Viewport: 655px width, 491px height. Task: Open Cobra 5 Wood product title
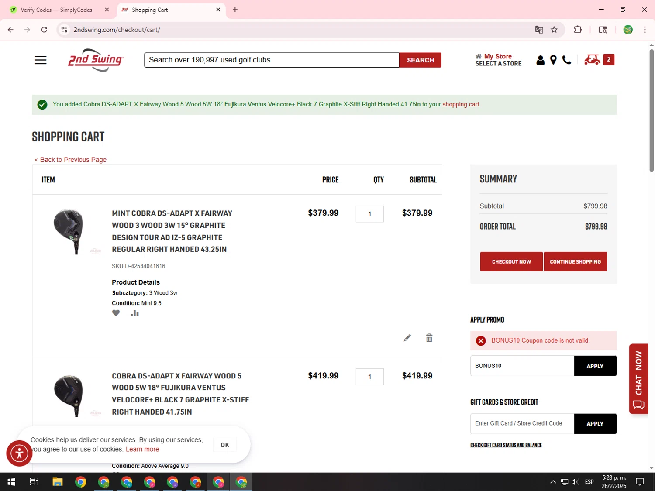[180, 394]
